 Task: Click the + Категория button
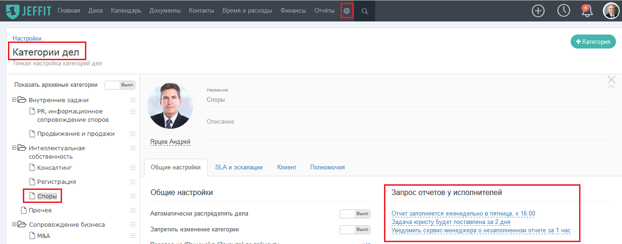pyautogui.click(x=593, y=42)
